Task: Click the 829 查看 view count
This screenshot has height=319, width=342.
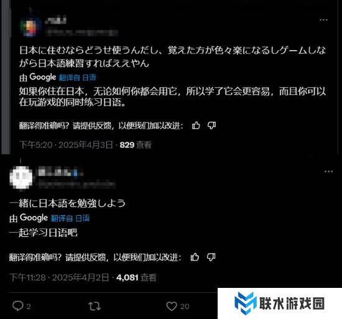Action: coord(136,145)
